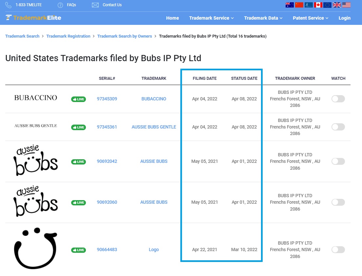The image size is (362, 276).
Task: Toggle watch for BUBACCINO trademark
Action: (338, 99)
